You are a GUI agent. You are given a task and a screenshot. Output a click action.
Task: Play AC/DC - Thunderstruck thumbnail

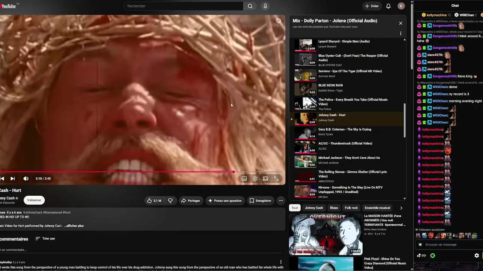305,147
